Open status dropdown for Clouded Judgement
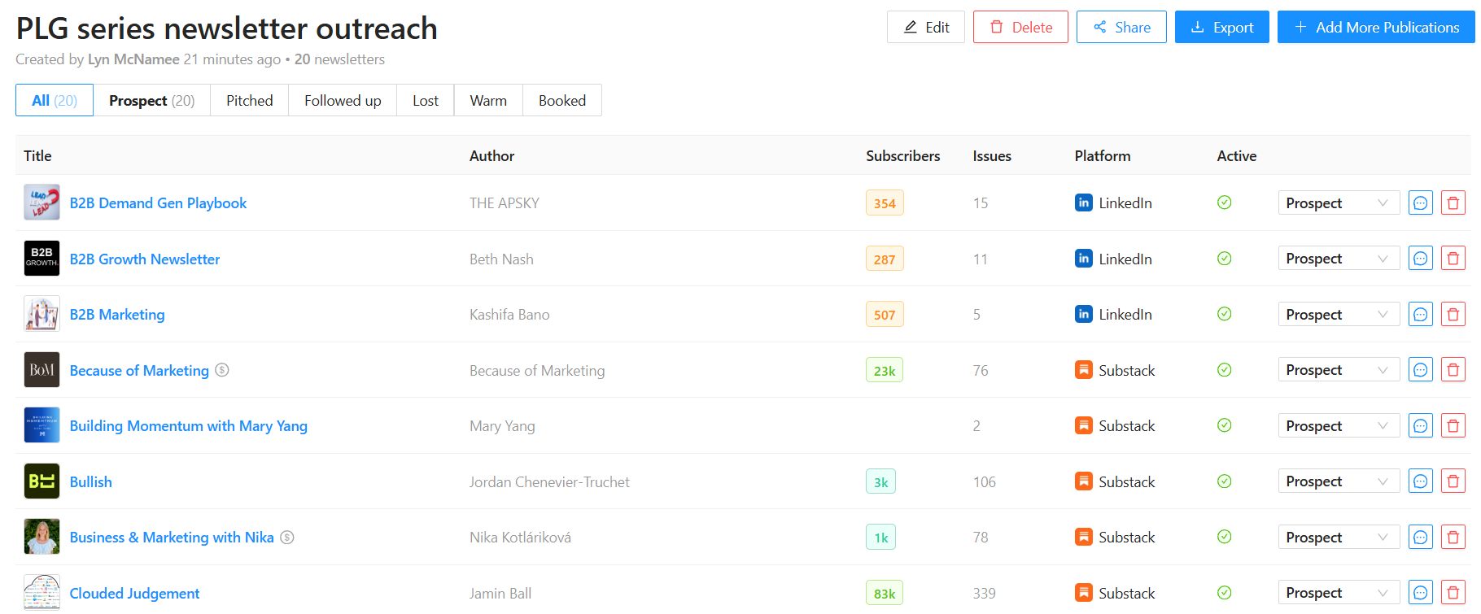The image size is (1481, 614). pyautogui.click(x=1339, y=593)
